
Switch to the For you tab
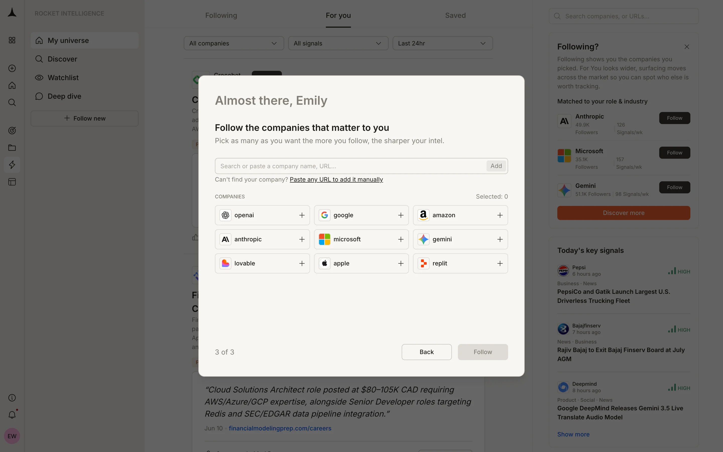coord(338,15)
